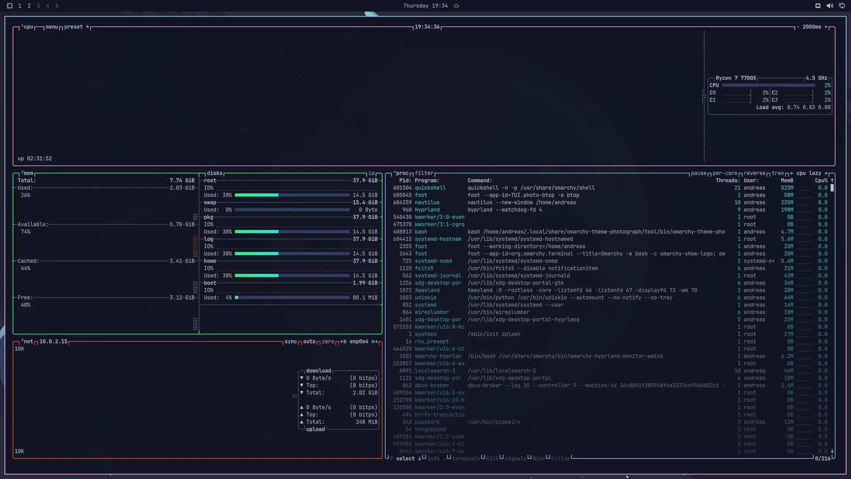
Task: Click the volume speaker icon in top bar
Action: 830,6
